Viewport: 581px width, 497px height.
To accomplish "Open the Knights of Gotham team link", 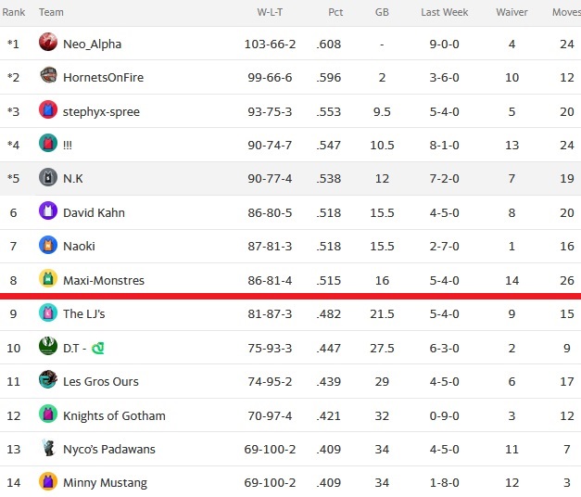I will coord(114,415).
